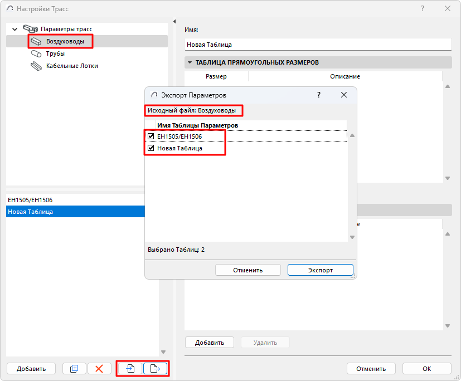Collapse left panel with the black arrow
The image size is (461, 381).
(x=174, y=21)
